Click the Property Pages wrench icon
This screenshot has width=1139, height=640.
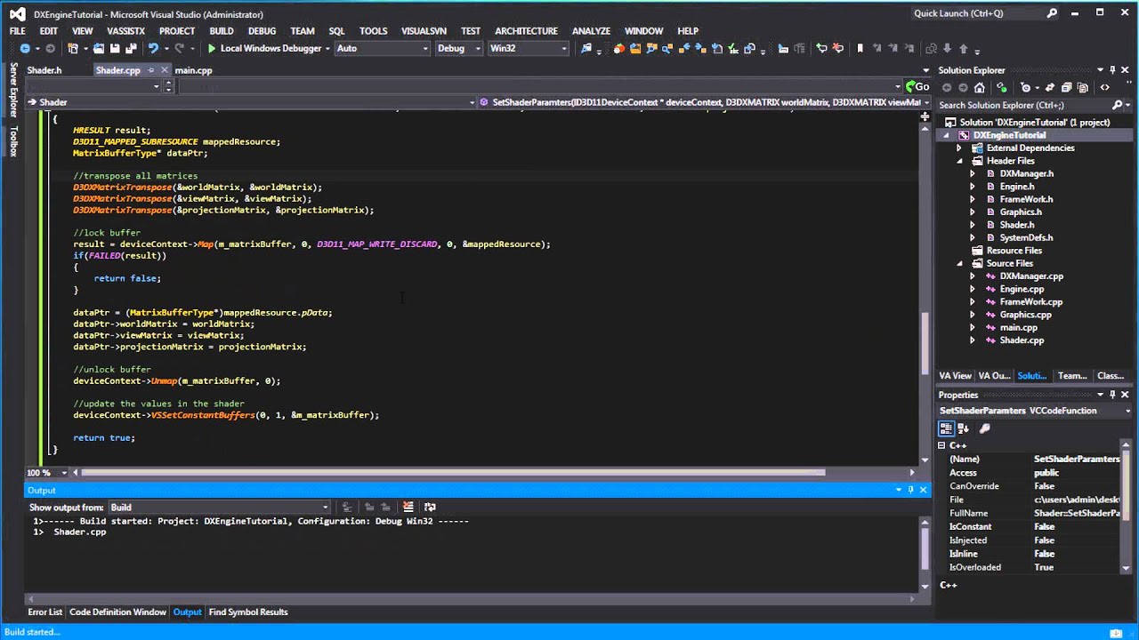984,428
